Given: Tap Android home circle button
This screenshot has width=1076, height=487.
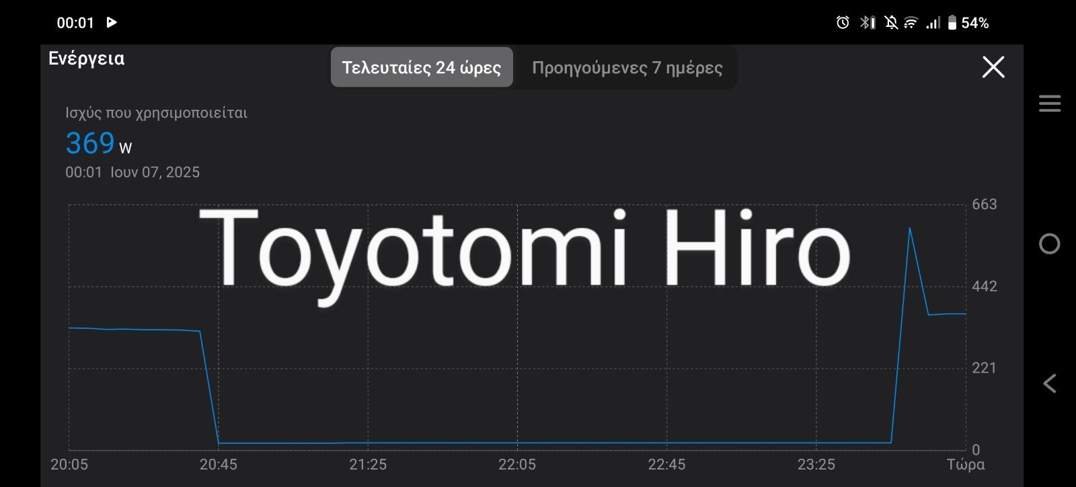Looking at the screenshot, I should 1050,243.
